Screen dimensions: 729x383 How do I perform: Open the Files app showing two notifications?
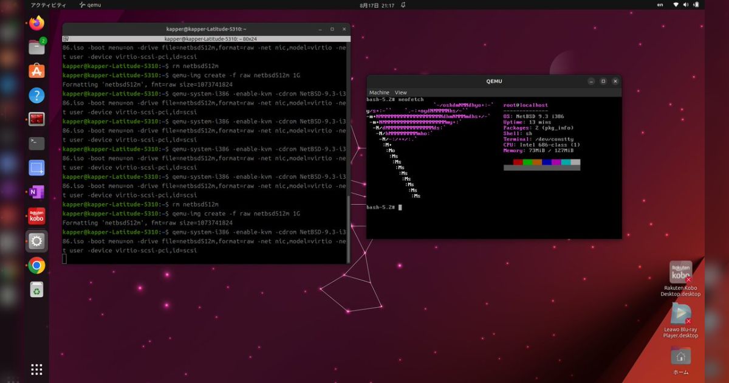coord(36,47)
